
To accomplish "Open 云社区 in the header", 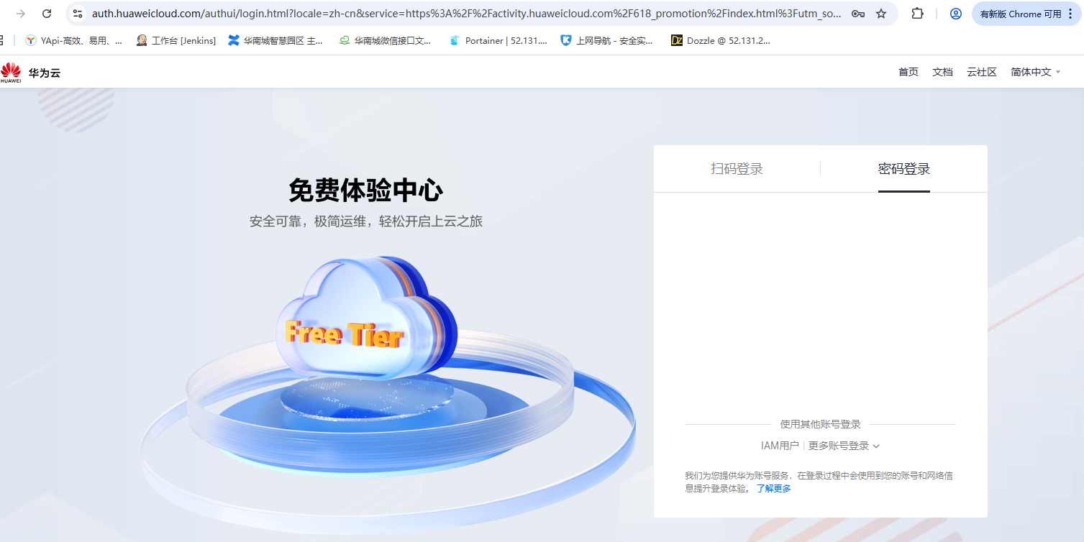I will tap(982, 72).
